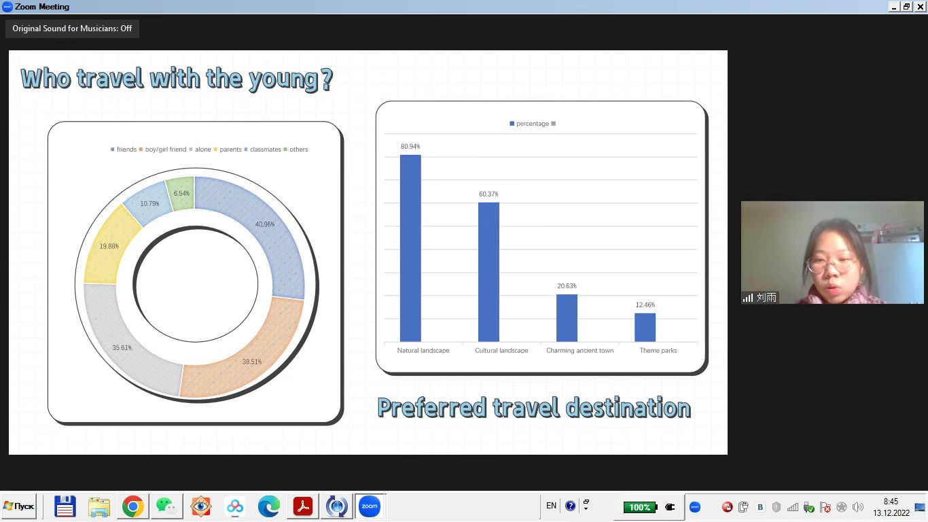
Task: Launch Microsoft Edge from the taskbar
Action: click(x=269, y=506)
